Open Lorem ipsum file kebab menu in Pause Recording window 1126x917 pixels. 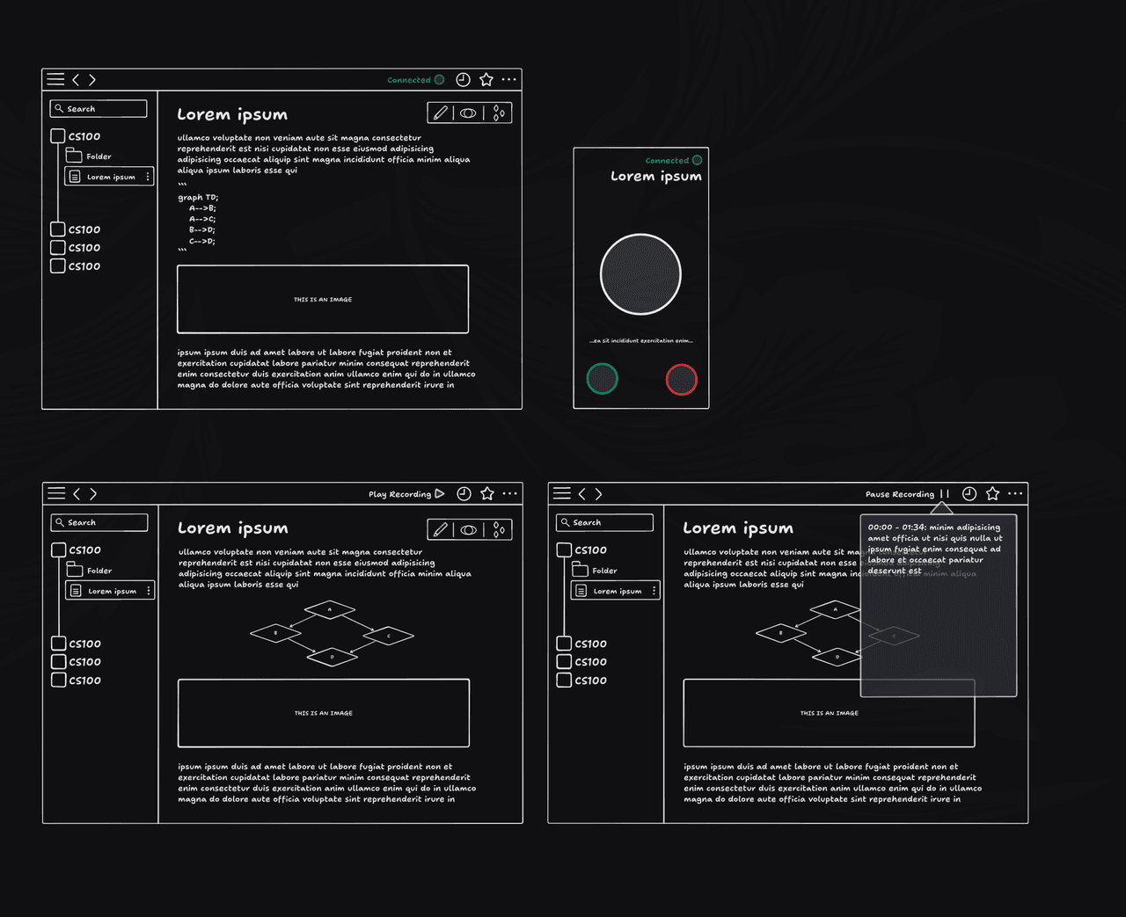tap(654, 591)
